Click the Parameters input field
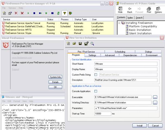The height and width of the screenshot is (130, 165). click(x=126, y=108)
